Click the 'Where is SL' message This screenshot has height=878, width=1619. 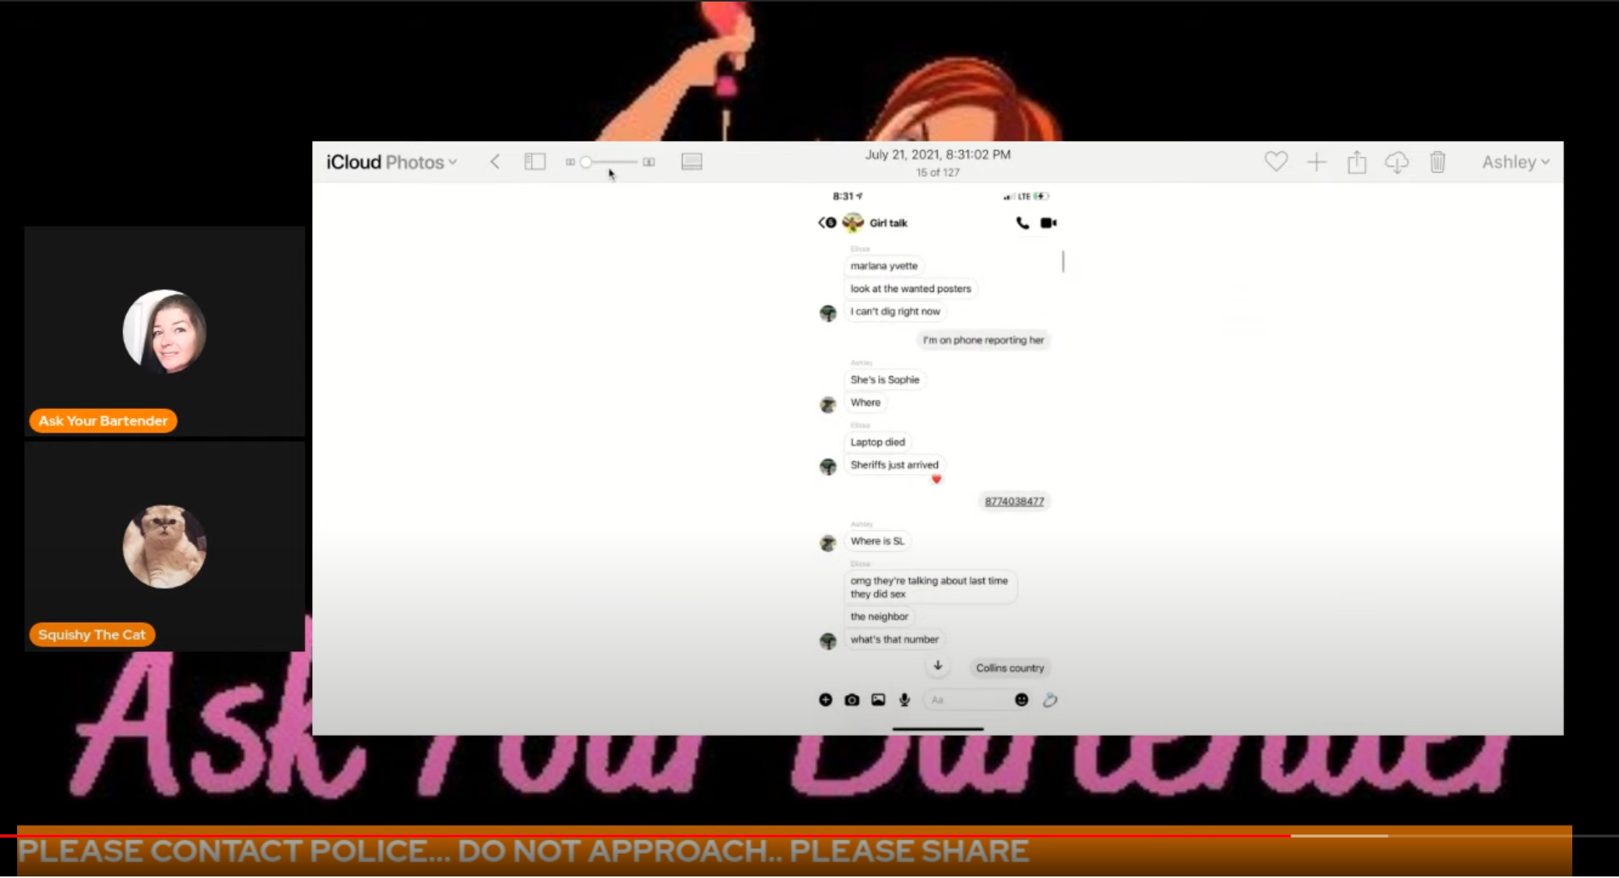click(x=877, y=541)
